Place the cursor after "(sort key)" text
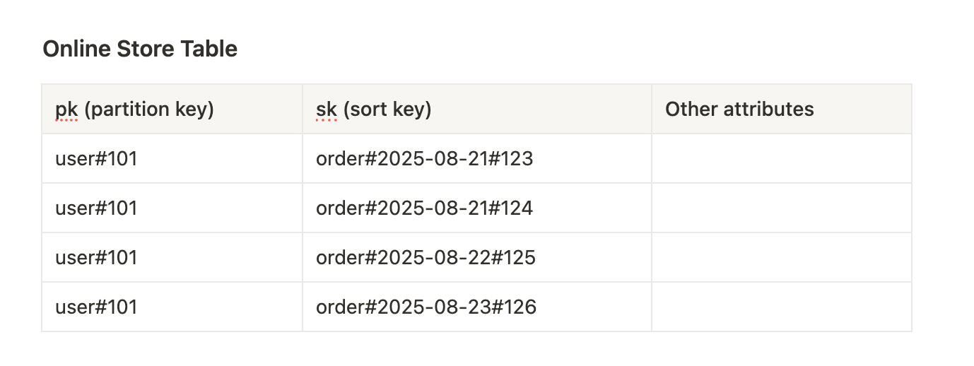 tap(432, 110)
